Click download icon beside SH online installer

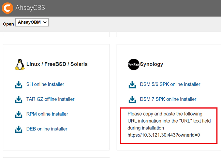point(19,85)
